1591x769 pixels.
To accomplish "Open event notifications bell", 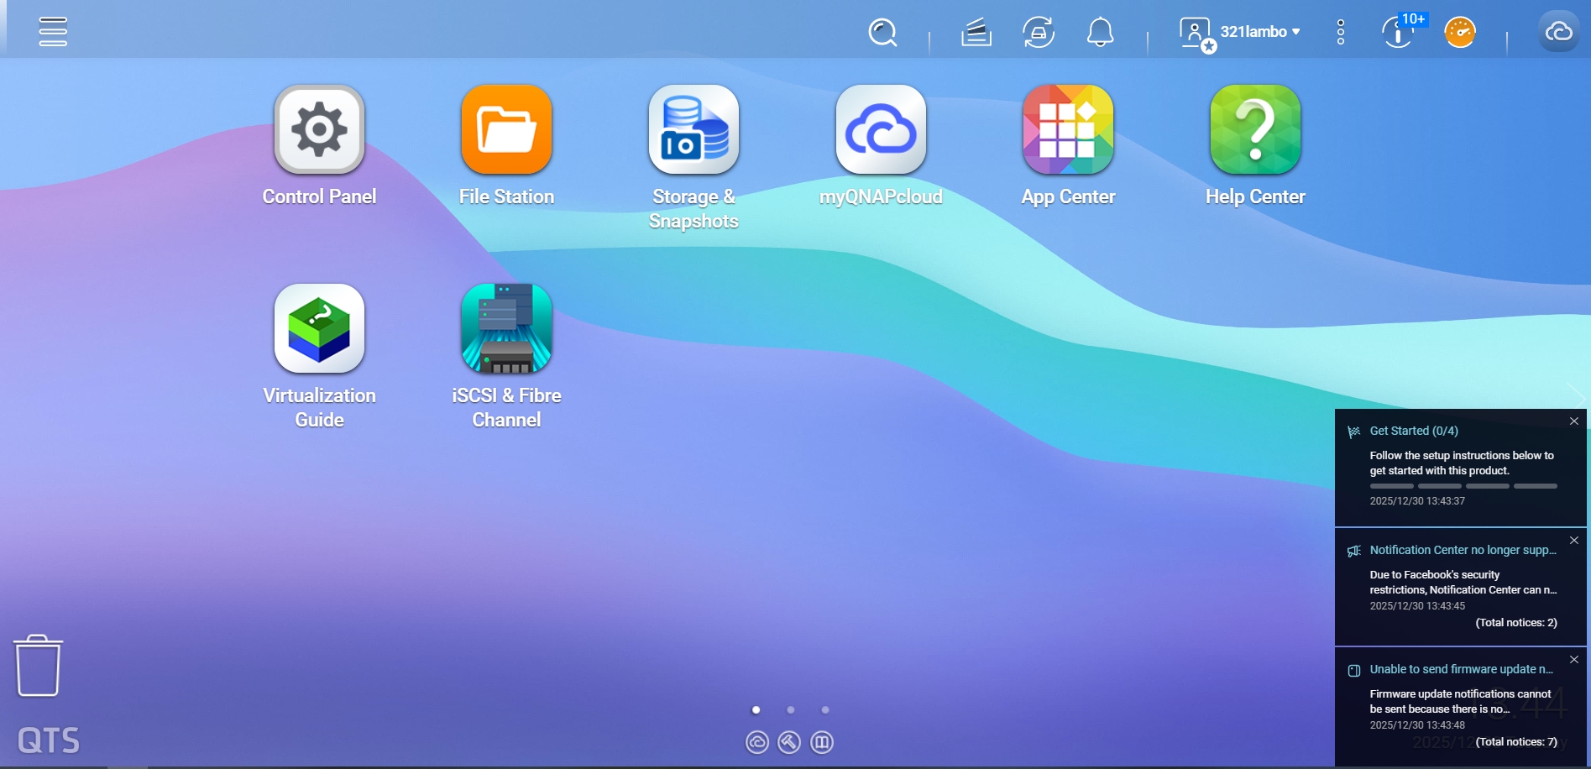I will click(1100, 33).
